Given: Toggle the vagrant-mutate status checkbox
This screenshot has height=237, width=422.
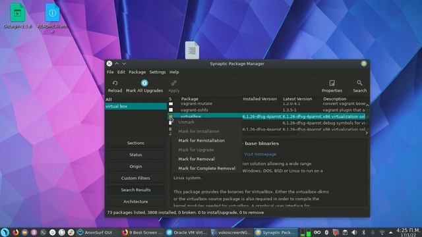Looking at the screenshot, I should [171, 103].
